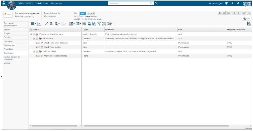
Task: Collapse the Process de développement tree node
Action: tap(31, 34)
